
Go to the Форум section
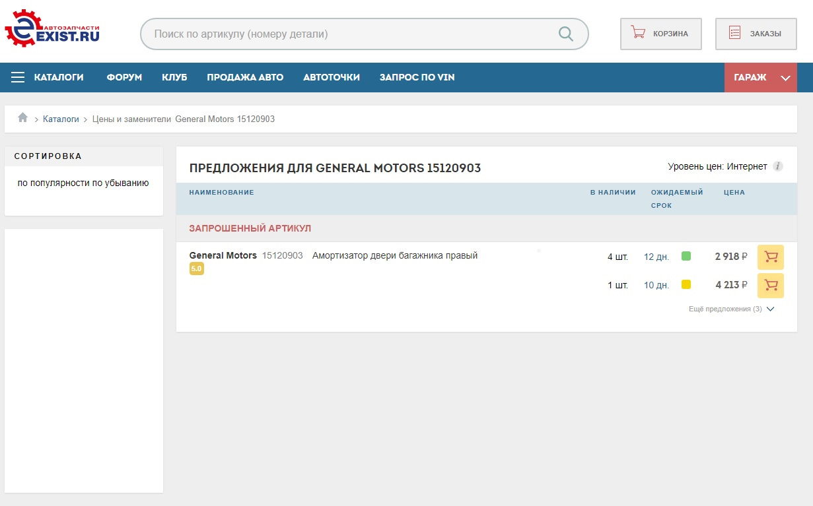point(124,77)
